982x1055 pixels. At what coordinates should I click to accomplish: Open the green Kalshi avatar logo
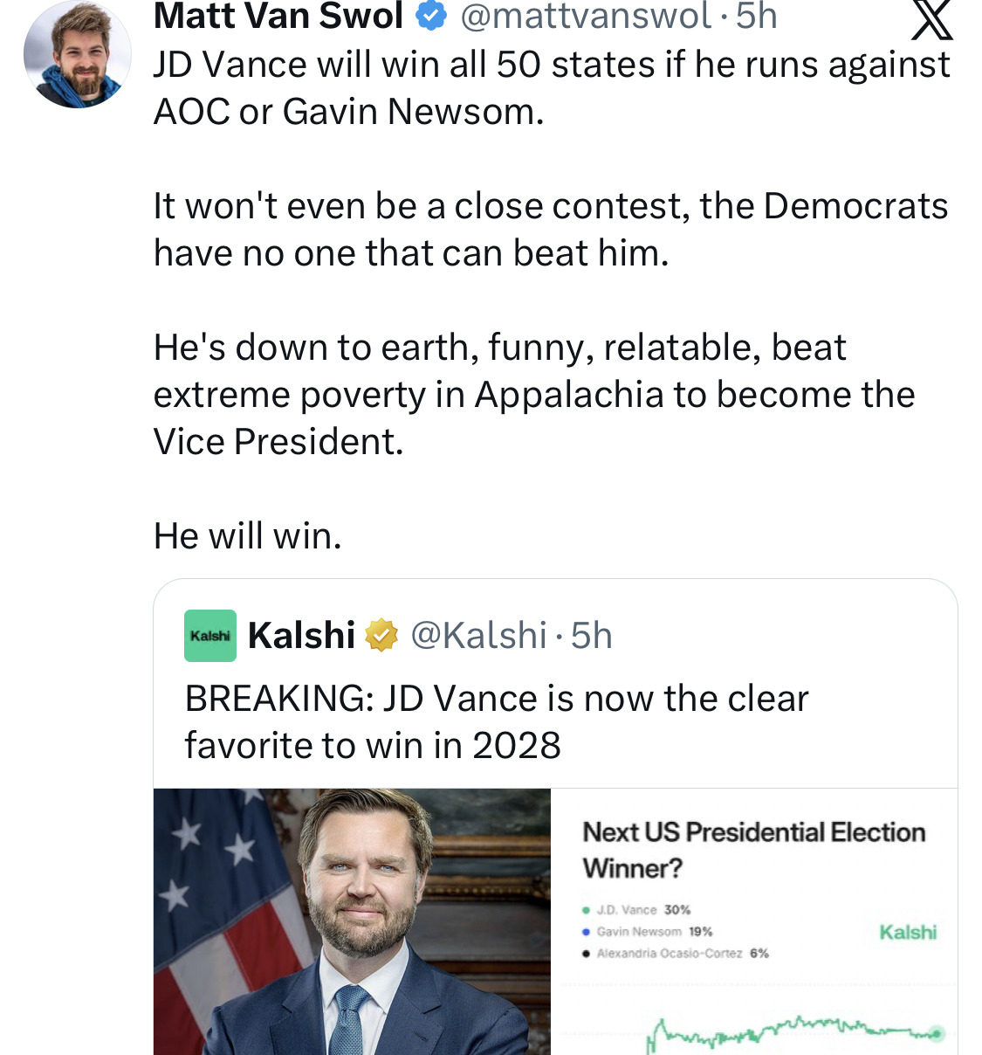click(x=210, y=636)
